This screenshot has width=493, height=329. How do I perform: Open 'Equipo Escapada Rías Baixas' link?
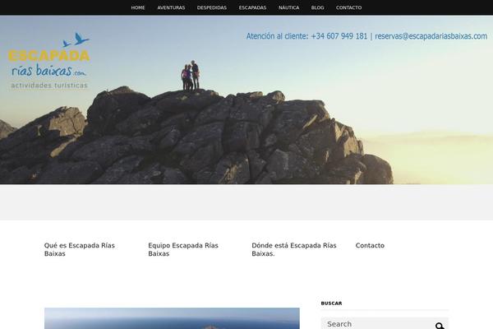click(183, 249)
